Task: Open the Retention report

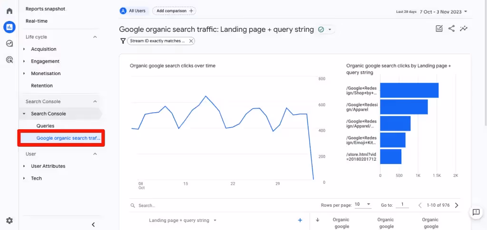Action: (x=42, y=86)
